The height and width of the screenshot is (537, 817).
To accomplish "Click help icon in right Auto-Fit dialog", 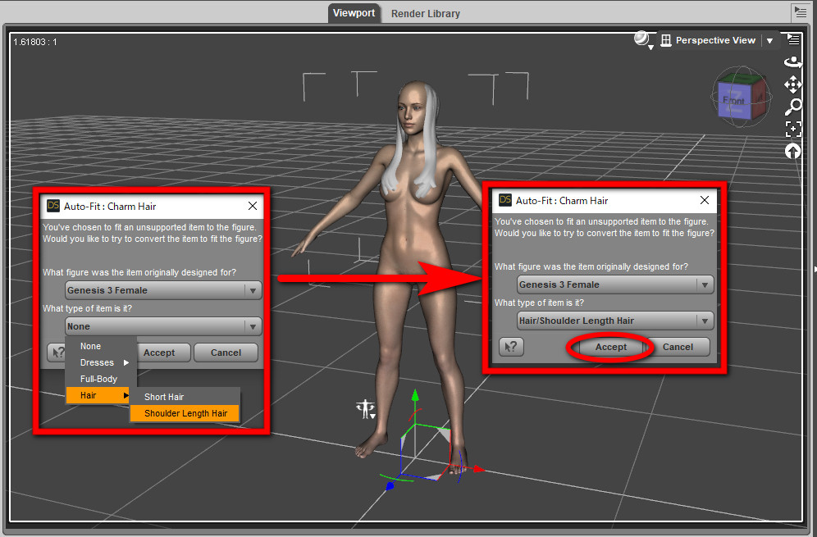I will click(511, 347).
